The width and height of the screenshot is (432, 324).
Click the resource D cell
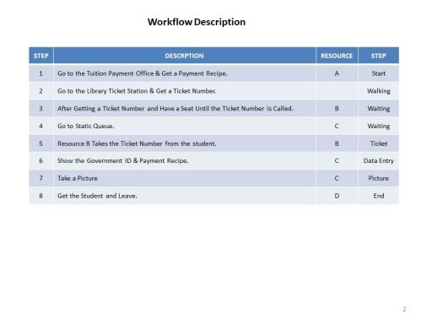point(337,196)
